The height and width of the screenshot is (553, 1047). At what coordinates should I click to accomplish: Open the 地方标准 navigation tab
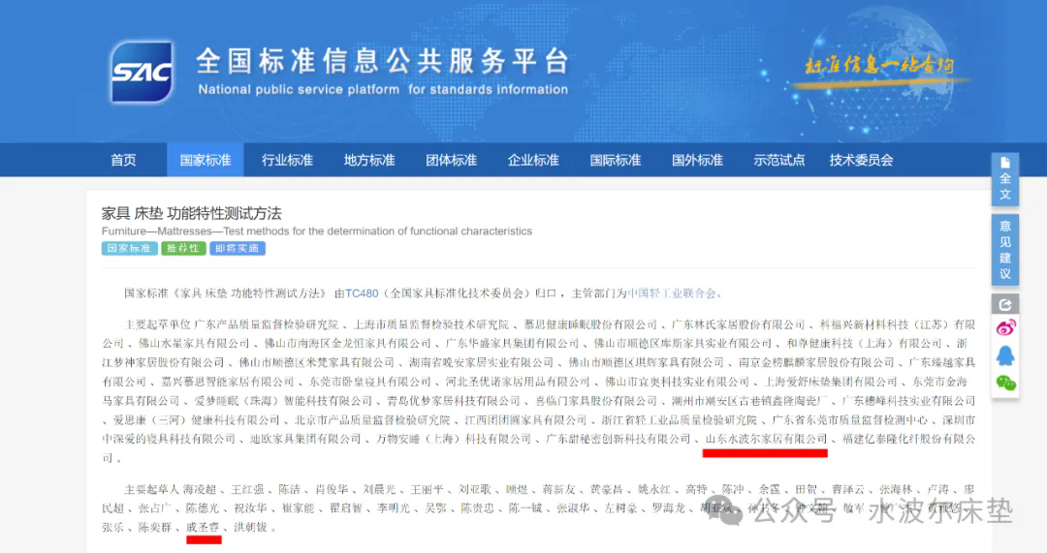(369, 160)
